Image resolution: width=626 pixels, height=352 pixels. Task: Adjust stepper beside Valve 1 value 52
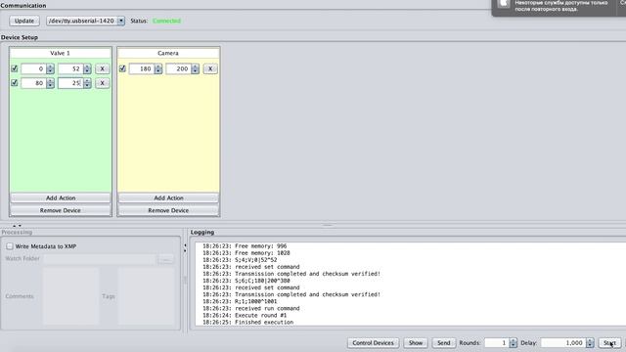pyautogui.click(x=87, y=68)
